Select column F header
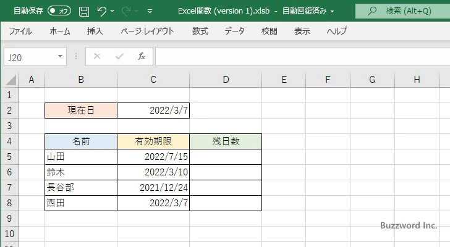Image resolution: width=450 pixels, height=247 pixels. pyautogui.click(x=328, y=80)
